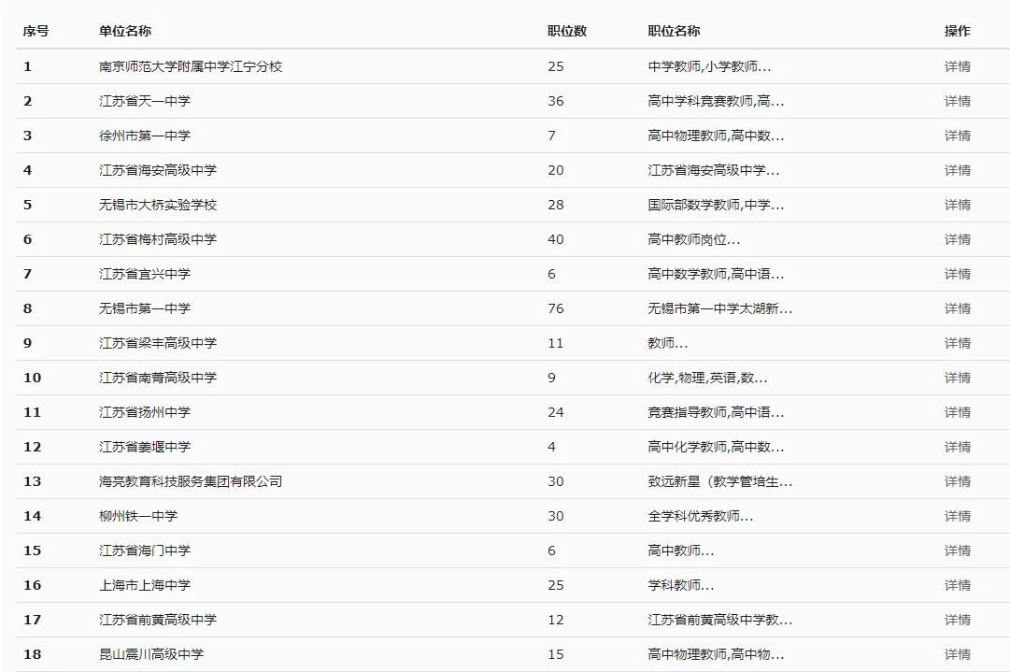Viewport: 1010px width, 672px height.
Task: Click the 操作 column header
Action: click(955, 31)
